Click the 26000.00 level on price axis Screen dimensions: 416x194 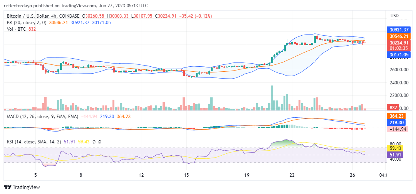click(x=399, y=70)
